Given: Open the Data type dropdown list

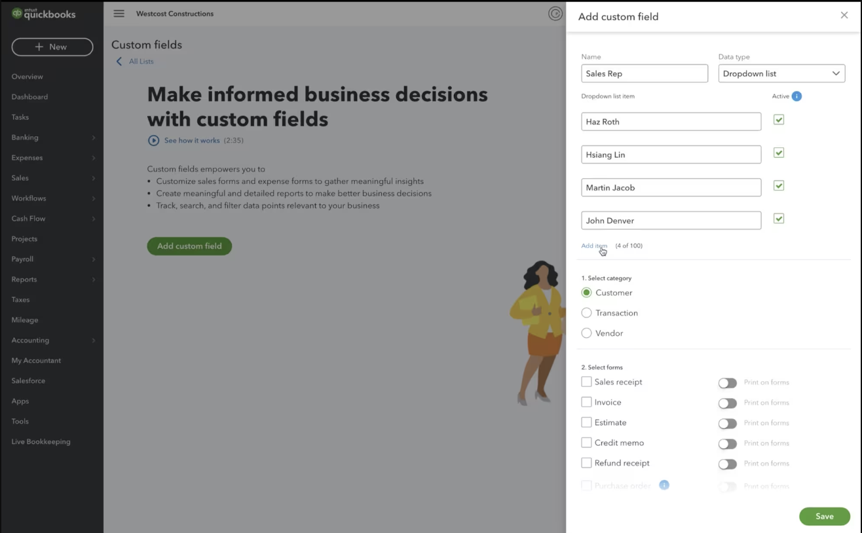Looking at the screenshot, I should click(781, 73).
